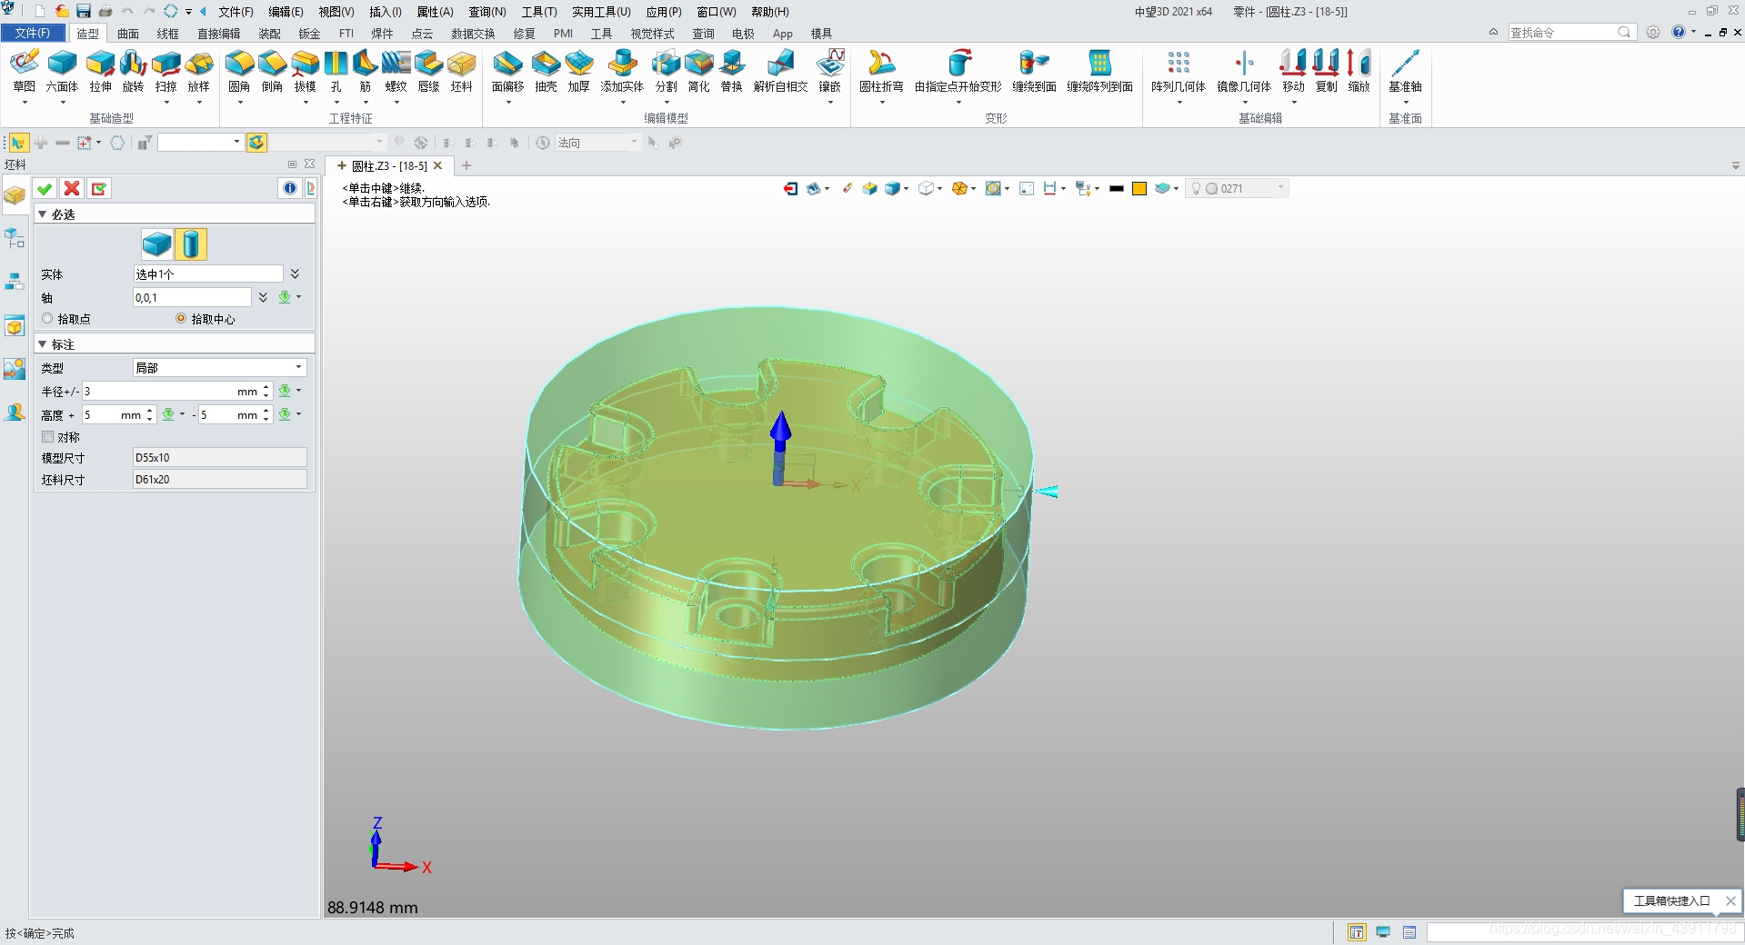Image resolution: width=1745 pixels, height=945 pixels.
Task: Select the 旋转 revolve tool
Action: pyautogui.click(x=133, y=71)
